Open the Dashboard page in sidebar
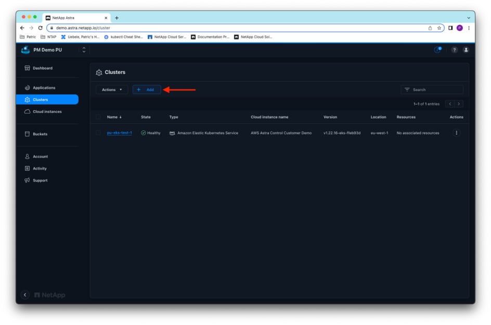The width and height of the screenshot is (491, 325). (x=38, y=68)
